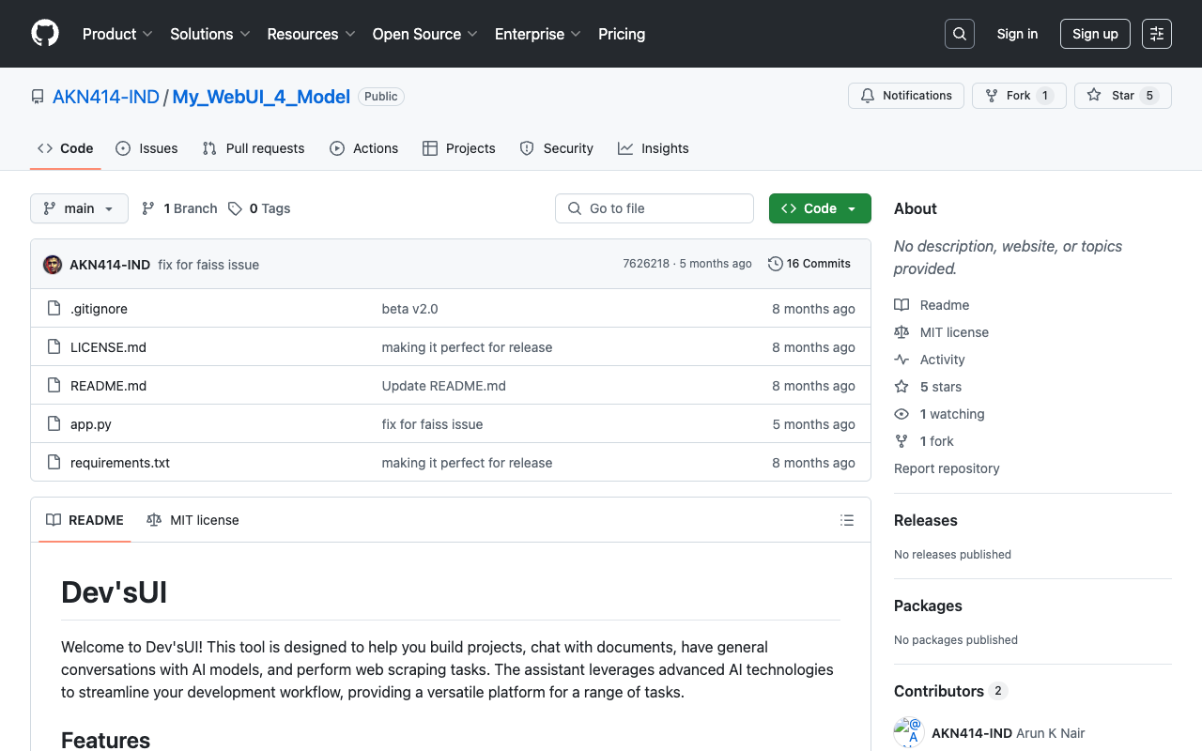Click the Sign in link
Screen dimensions: 1202x751
[1017, 34]
